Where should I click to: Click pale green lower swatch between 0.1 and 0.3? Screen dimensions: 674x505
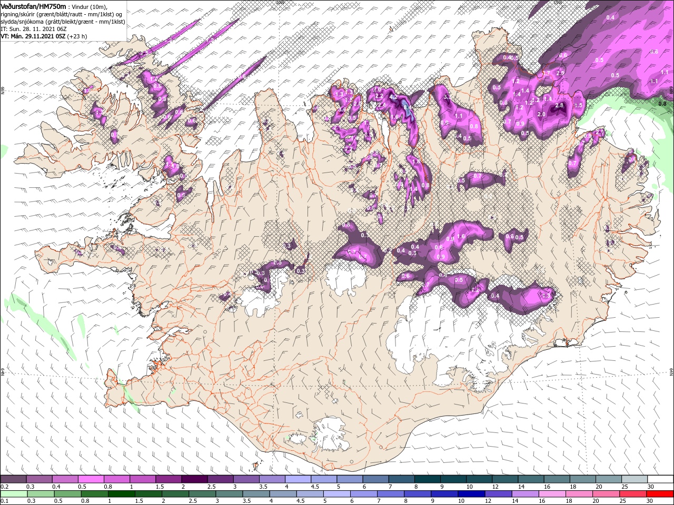[14, 493]
